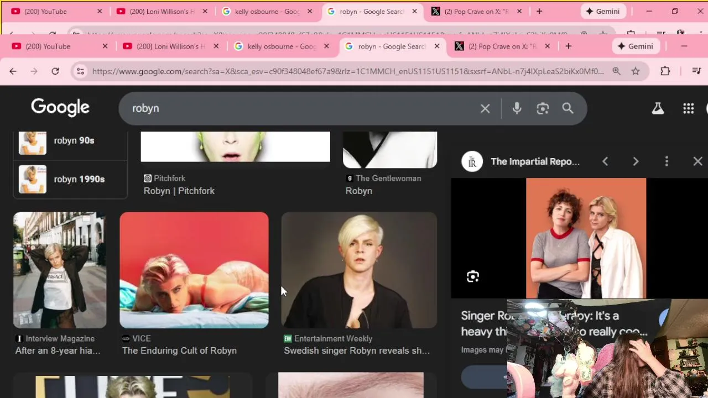Image resolution: width=708 pixels, height=398 pixels.
Task: Bookmark this page with the star icon
Action: pyautogui.click(x=636, y=71)
